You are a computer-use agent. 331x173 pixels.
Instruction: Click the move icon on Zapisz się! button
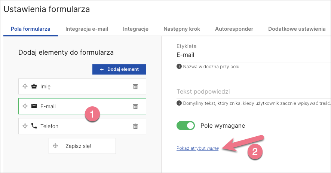tap(55, 146)
